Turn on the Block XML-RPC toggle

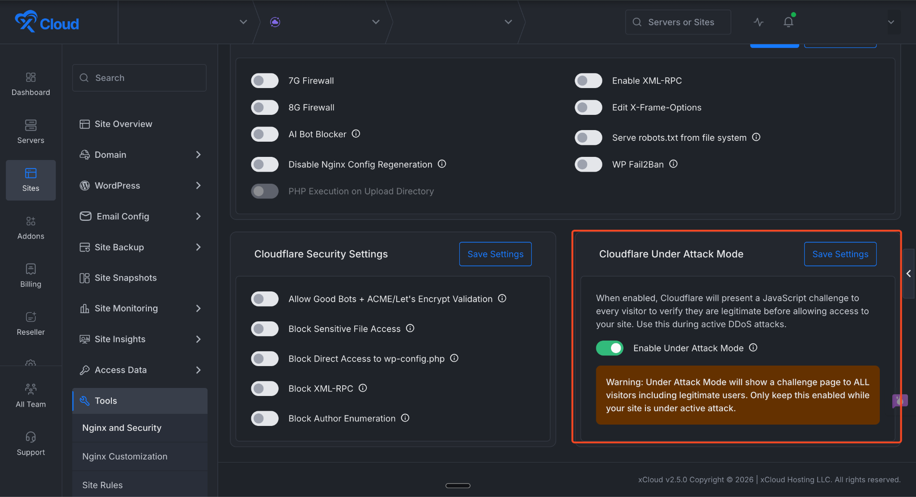pyautogui.click(x=264, y=388)
